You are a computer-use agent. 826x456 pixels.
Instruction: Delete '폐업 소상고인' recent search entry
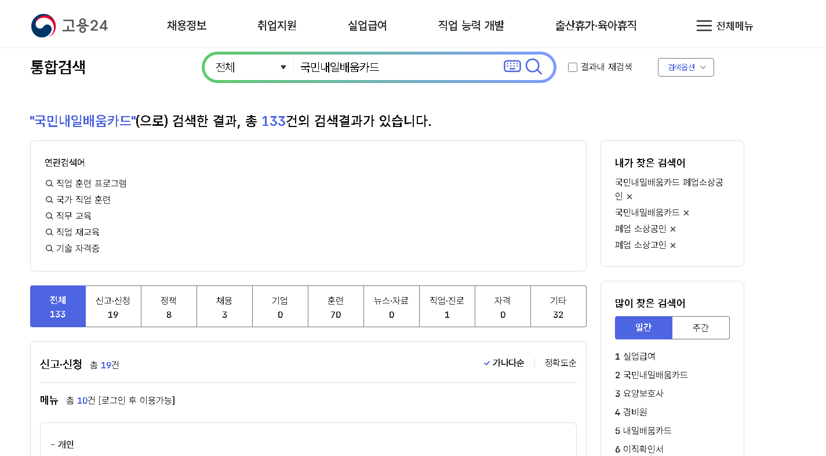click(x=673, y=245)
